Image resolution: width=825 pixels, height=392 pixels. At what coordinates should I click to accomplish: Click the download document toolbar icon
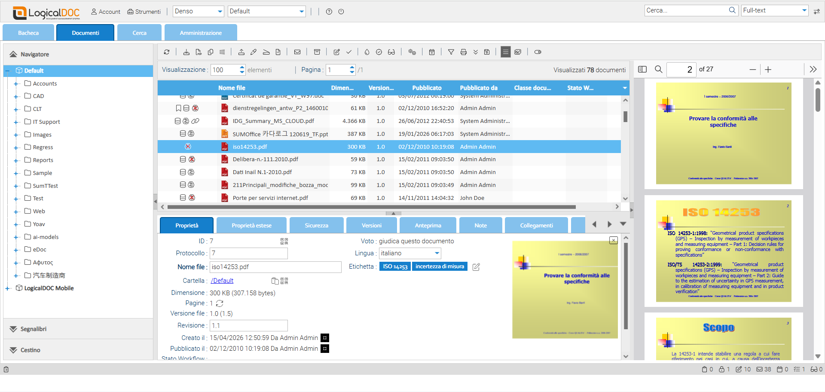coord(186,52)
